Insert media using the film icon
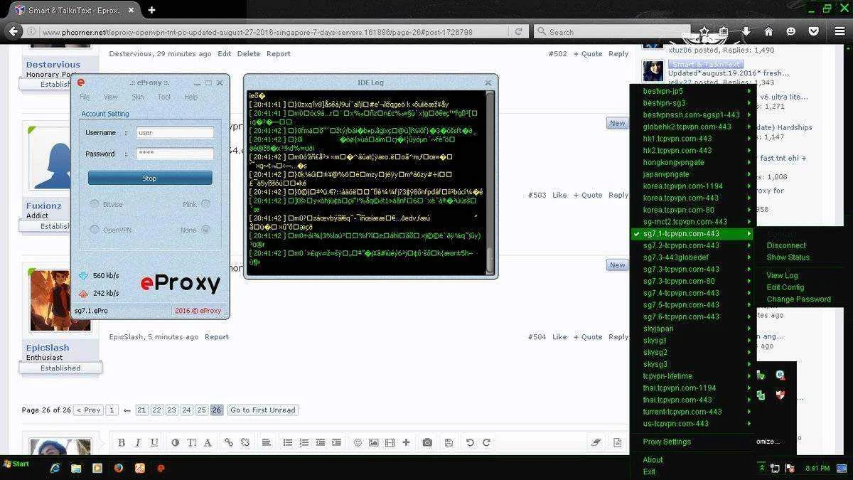Viewport: 853px width, 480px height. [390, 442]
